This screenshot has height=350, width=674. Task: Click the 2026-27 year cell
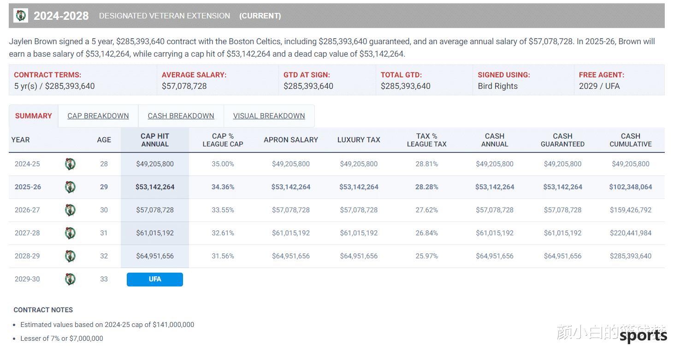click(x=27, y=210)
